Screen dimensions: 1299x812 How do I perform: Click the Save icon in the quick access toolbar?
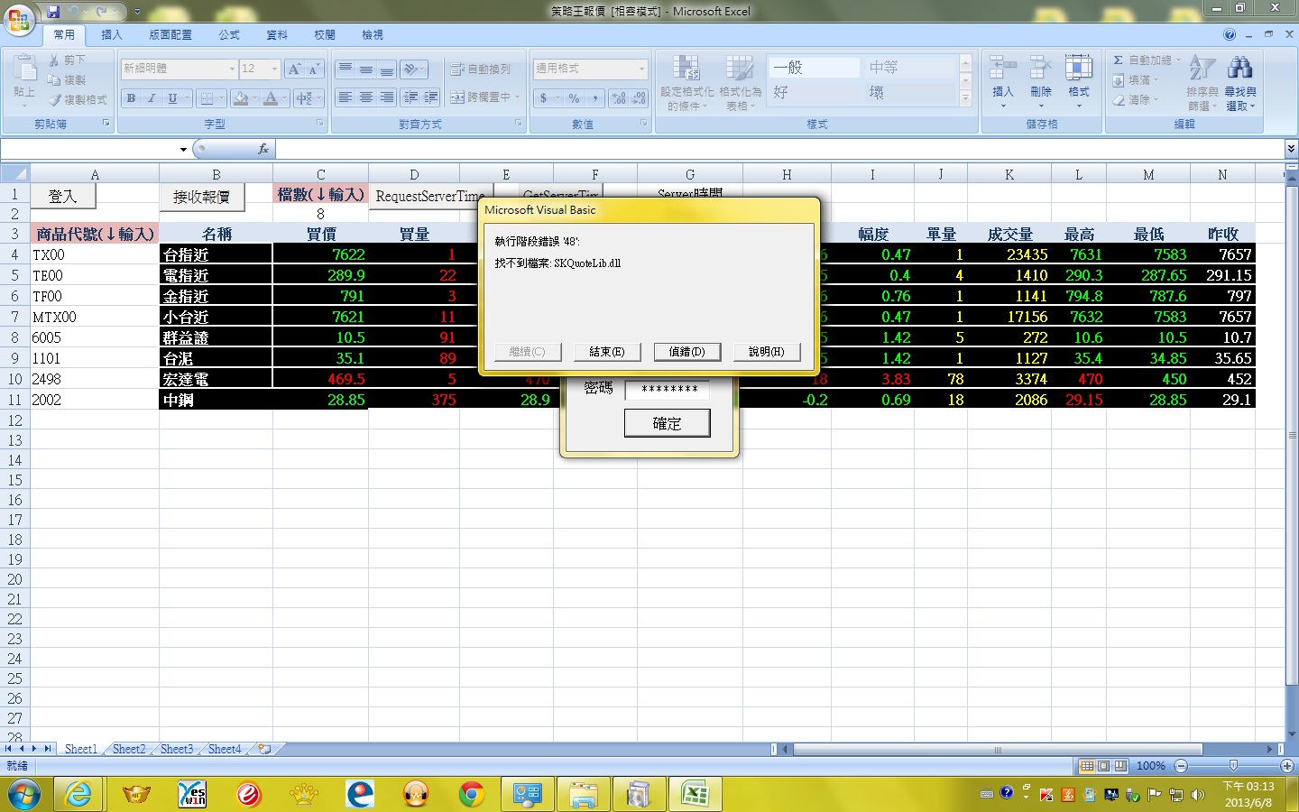[x=53, y=12]
